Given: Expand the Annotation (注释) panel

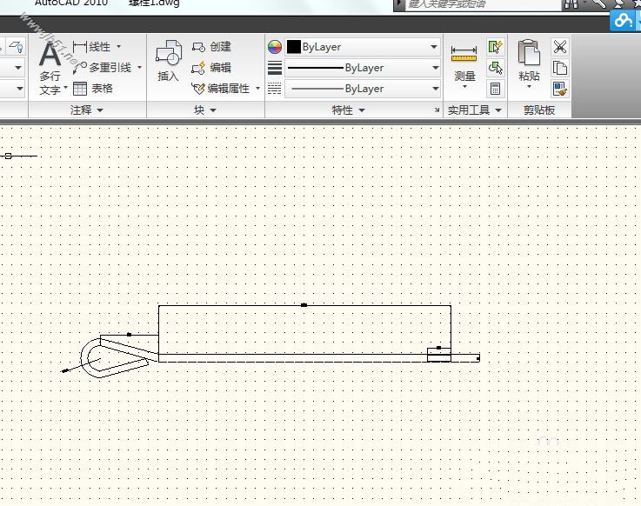Looking at the screenshot, I should tap(86, 110).
